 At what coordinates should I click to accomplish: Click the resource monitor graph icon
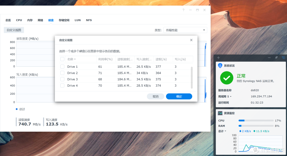[220, 113]
